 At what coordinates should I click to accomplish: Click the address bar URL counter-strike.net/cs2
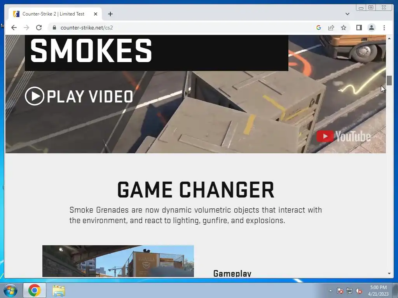[87, 28]
